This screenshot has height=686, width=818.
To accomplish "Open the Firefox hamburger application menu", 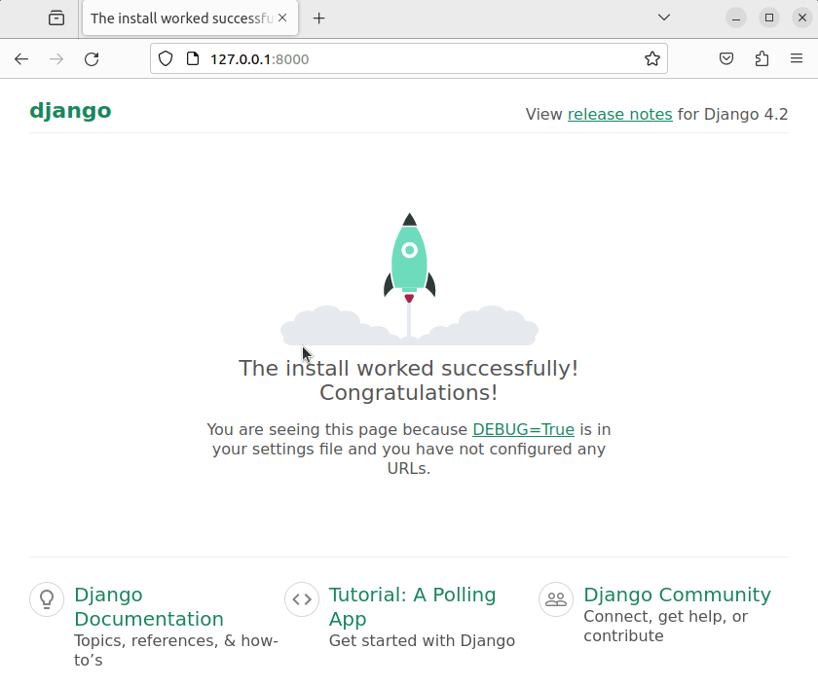I will pyautogui.click(x=797, y=59).
